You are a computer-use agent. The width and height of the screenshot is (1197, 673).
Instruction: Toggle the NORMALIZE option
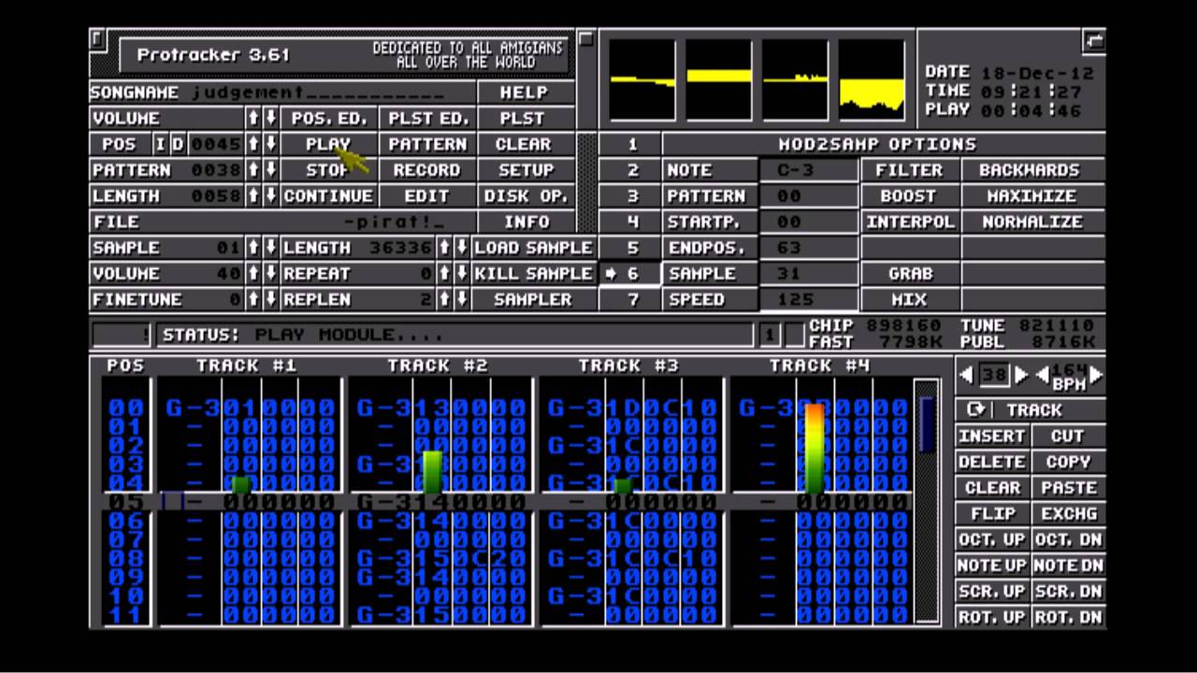(1032, 222)
